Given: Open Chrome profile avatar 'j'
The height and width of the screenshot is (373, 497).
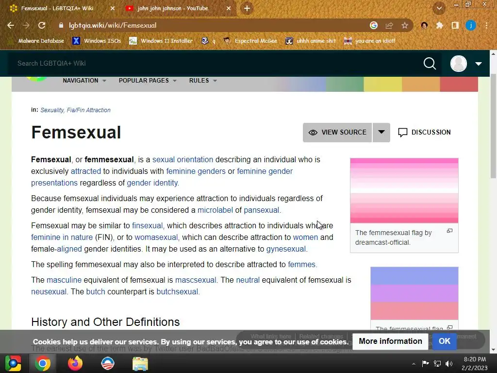Looking at the screenshot, I should (471, 25).
